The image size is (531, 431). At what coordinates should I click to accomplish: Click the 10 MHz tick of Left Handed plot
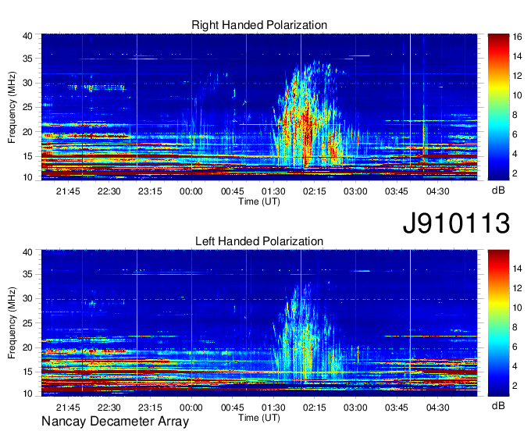coord(28,394)
